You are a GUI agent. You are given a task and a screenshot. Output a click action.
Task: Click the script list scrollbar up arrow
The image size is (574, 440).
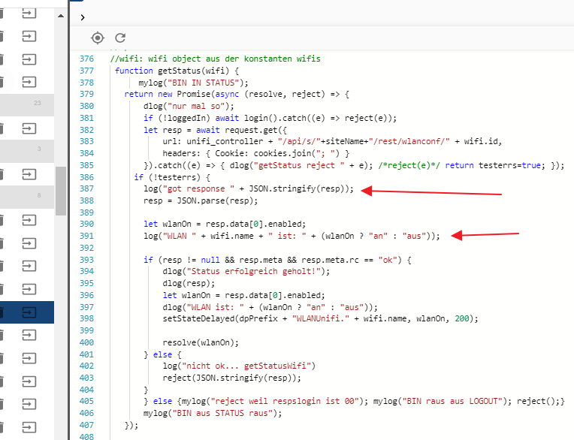click(61, 16)
